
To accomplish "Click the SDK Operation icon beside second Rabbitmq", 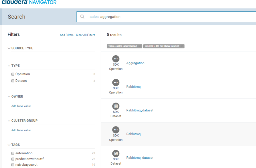I will [x=116, y=130].
